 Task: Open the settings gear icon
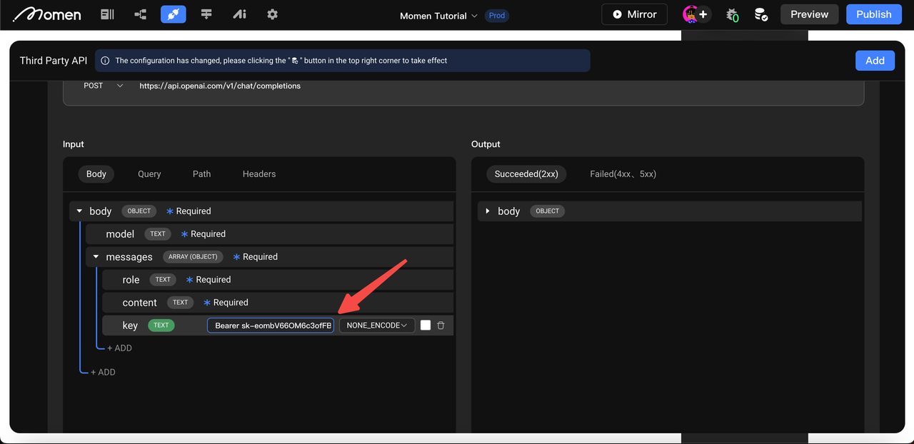point(272,14)
